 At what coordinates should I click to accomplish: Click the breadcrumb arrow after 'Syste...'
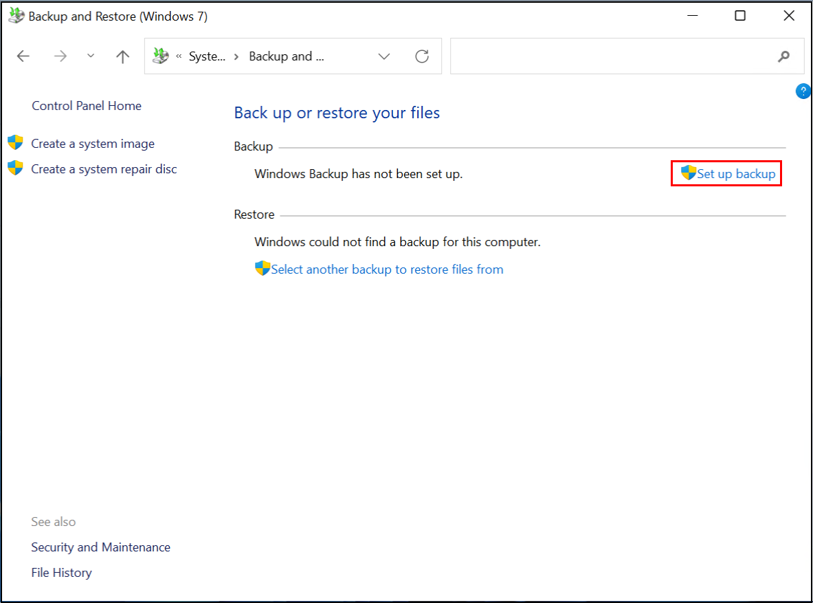coord(236,56)
